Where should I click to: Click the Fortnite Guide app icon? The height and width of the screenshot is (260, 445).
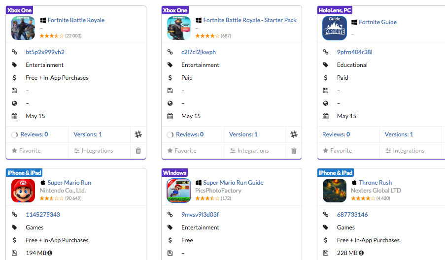[x=335, y=28]
